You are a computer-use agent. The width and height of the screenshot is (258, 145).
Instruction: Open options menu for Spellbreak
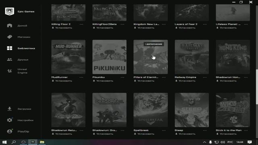(164, 130)
